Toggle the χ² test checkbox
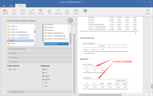The height and width of the screenshot is (96, 153). [10, 70]
